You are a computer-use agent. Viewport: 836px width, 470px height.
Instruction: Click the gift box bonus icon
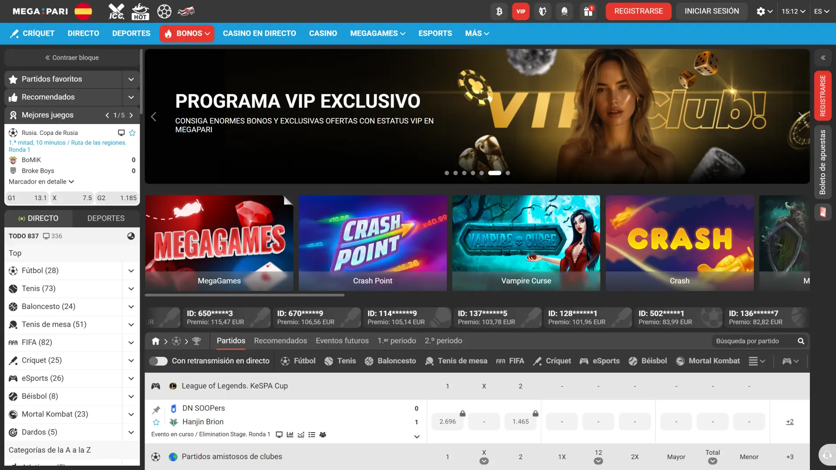[x=588, y=11]
